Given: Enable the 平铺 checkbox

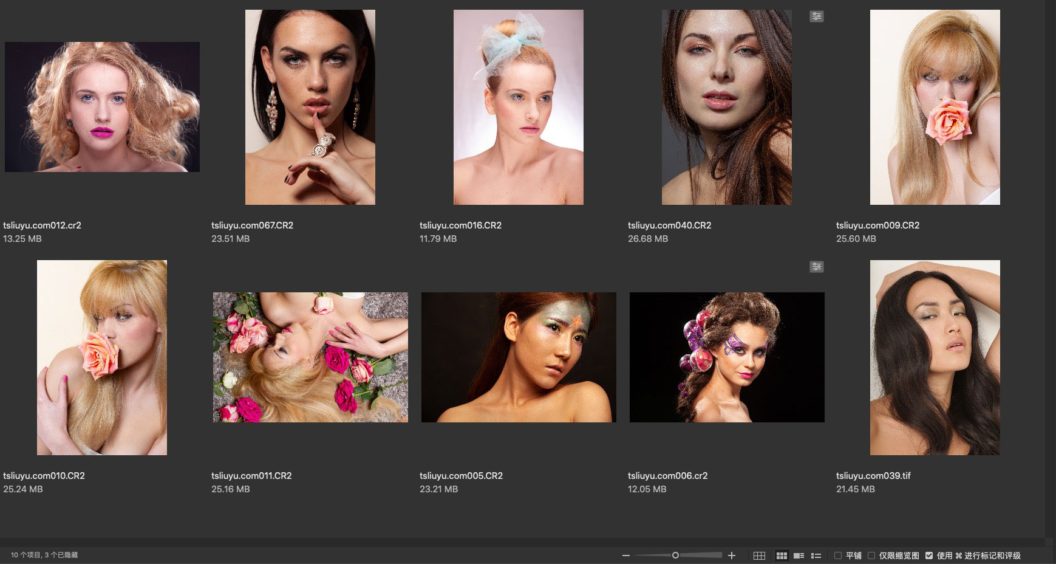Looking at the screenshot, I should [x=838, y=555].
